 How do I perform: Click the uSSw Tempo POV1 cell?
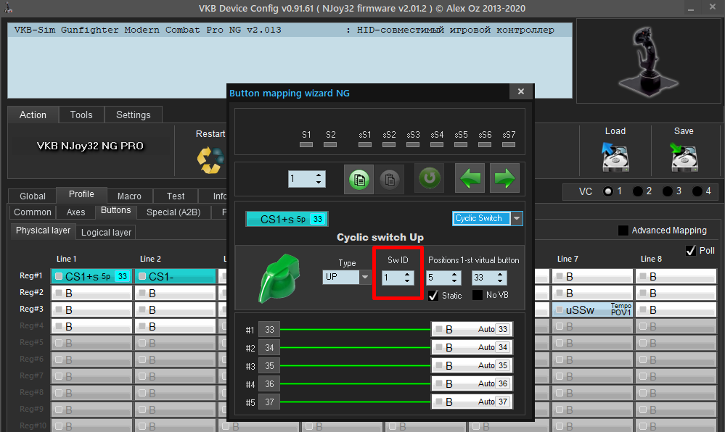593,310
